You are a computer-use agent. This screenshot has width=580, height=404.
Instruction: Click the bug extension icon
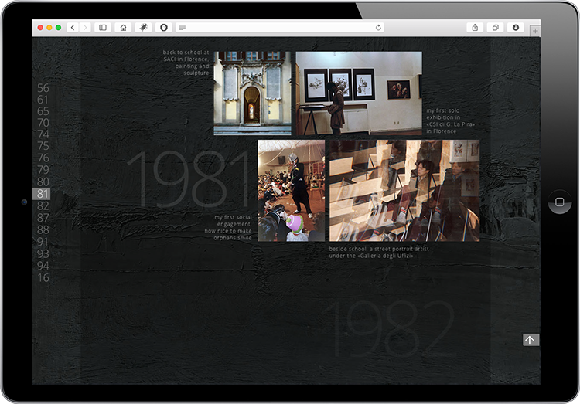pyautogui.click(x=143, y=28)
